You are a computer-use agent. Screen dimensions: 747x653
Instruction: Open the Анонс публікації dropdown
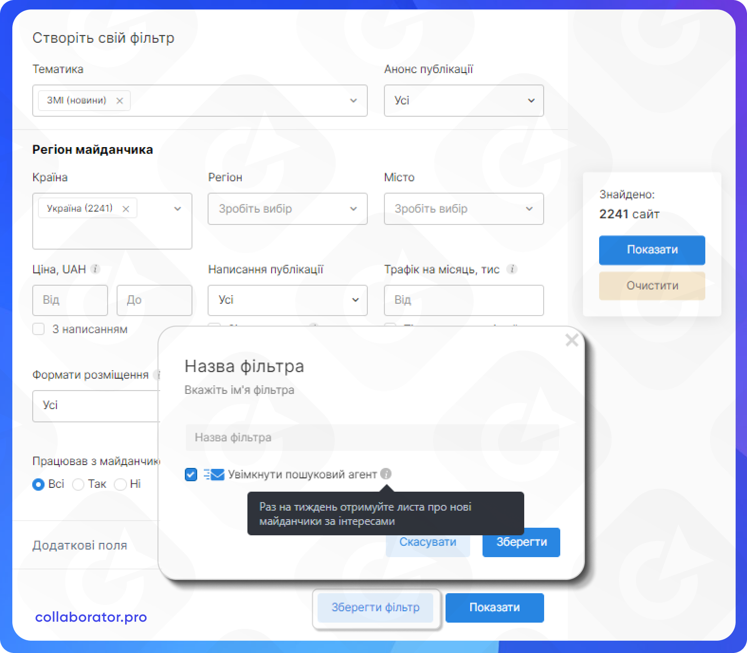(x=463, y=101)
